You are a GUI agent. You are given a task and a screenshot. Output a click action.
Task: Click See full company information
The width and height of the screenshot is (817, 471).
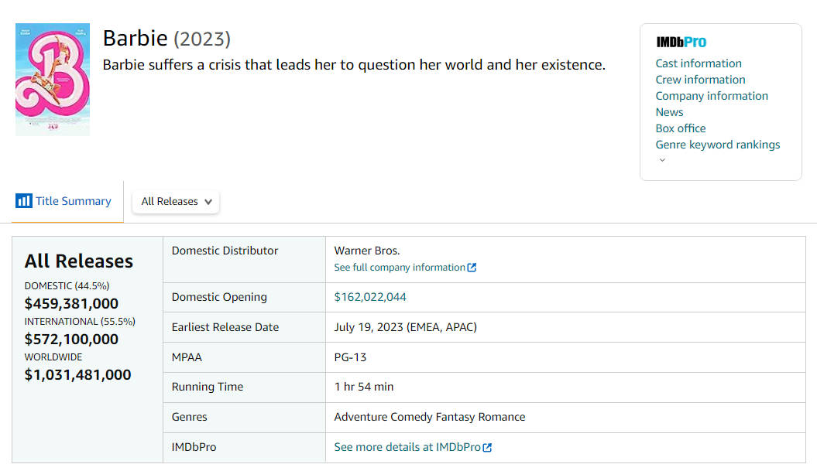pyautogui.click(x=399, y=268)
